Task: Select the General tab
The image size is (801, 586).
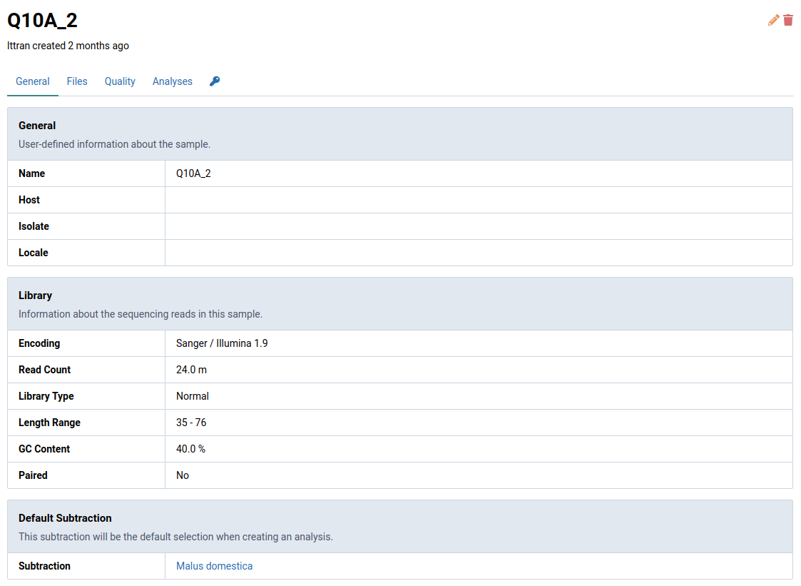Action: 33,81
